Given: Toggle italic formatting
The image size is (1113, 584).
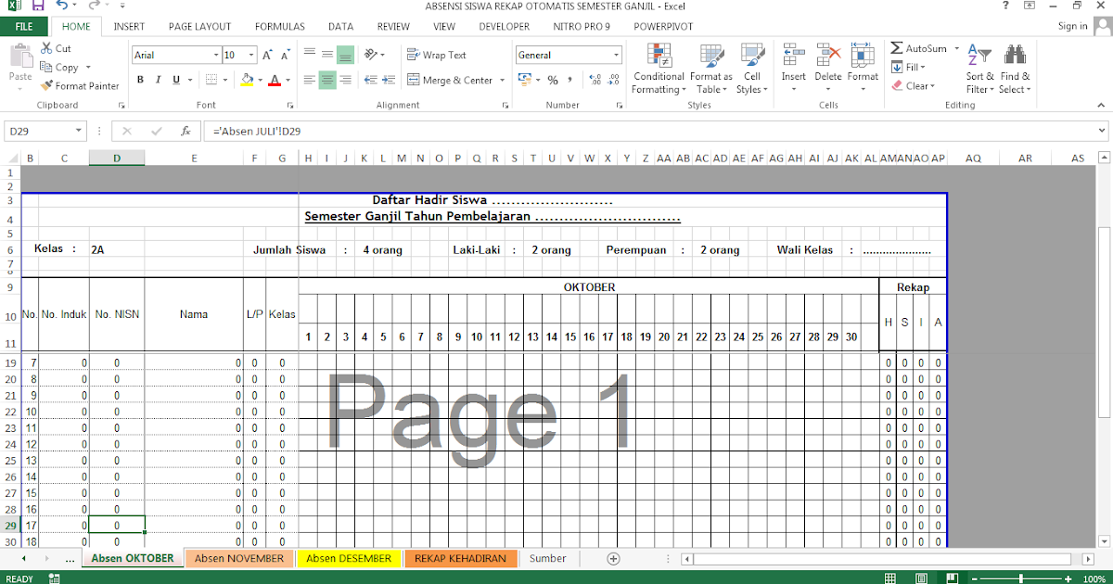Looking at the screenshot, I should click(x=157, y=79).
